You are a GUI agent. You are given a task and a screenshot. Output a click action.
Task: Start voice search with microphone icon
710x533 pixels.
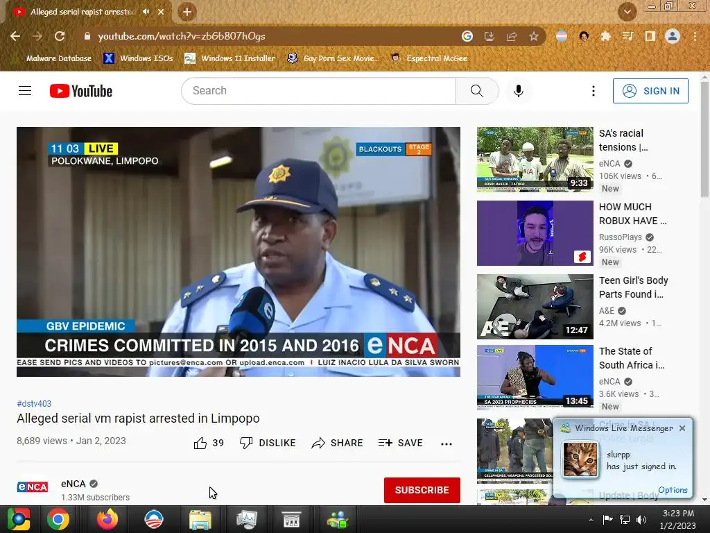519,91
